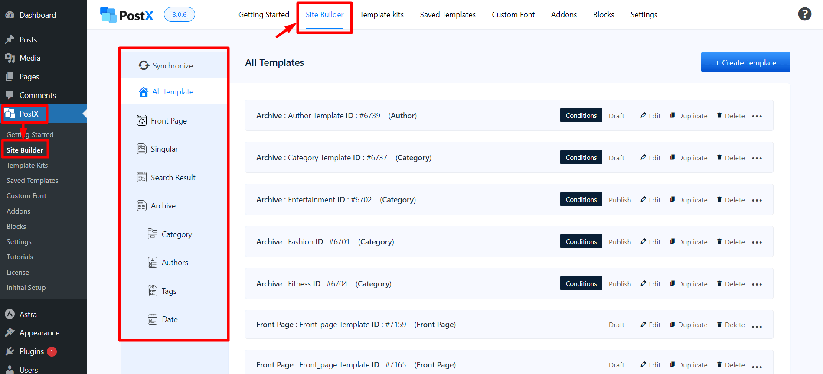
Task: Open Initital Setup in PostX submenu
Action: click(26, 287)
